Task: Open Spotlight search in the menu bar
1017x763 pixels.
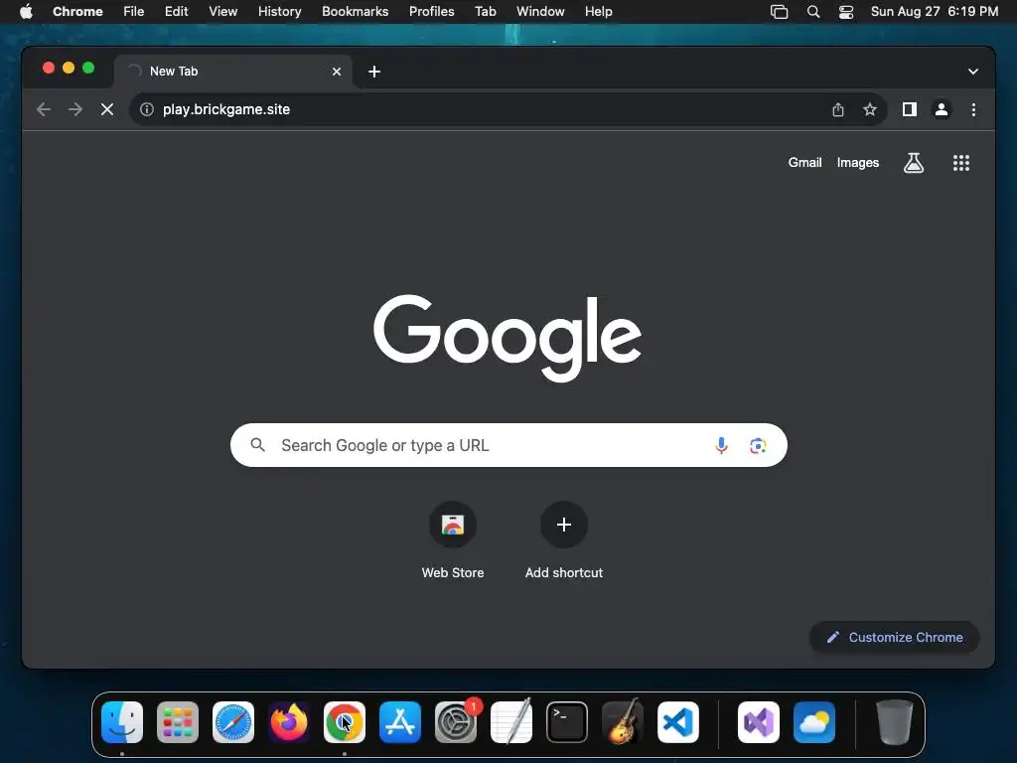Action: [812, 12]
